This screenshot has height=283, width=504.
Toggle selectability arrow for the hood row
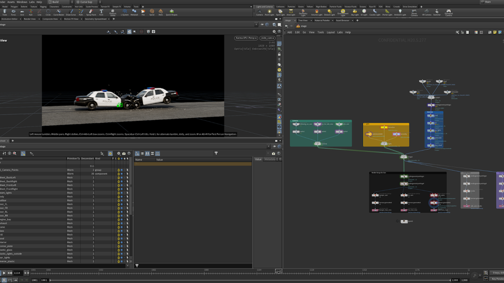(127, 238)
